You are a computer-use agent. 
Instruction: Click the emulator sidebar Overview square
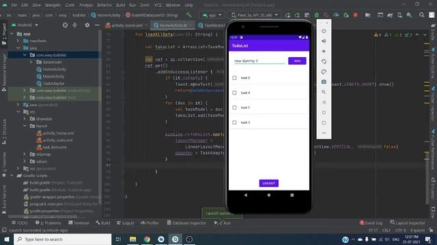(x=324, y=122)
